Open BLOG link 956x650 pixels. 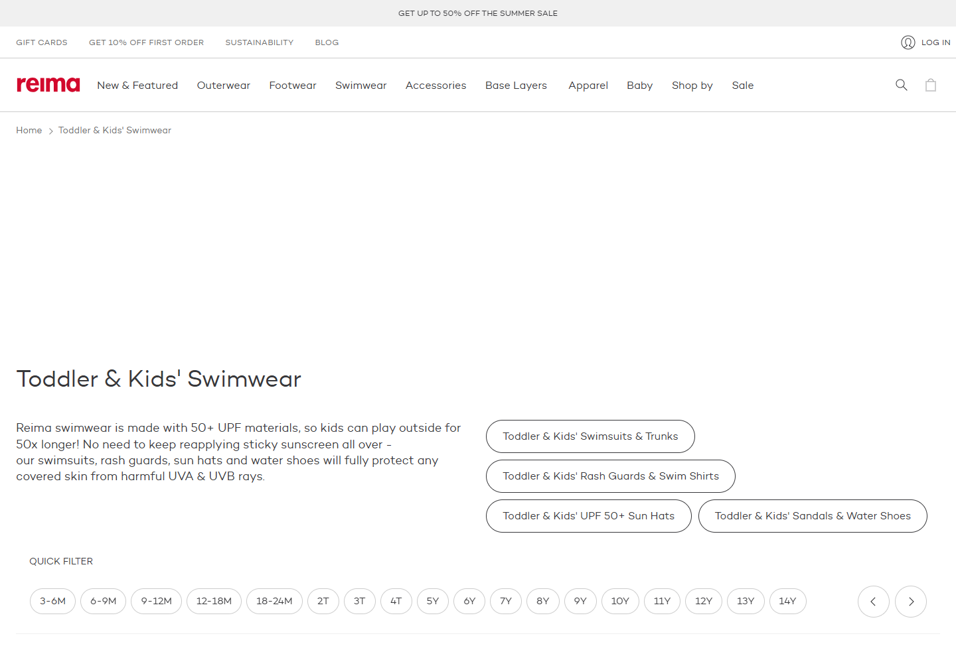click(327, 42)
